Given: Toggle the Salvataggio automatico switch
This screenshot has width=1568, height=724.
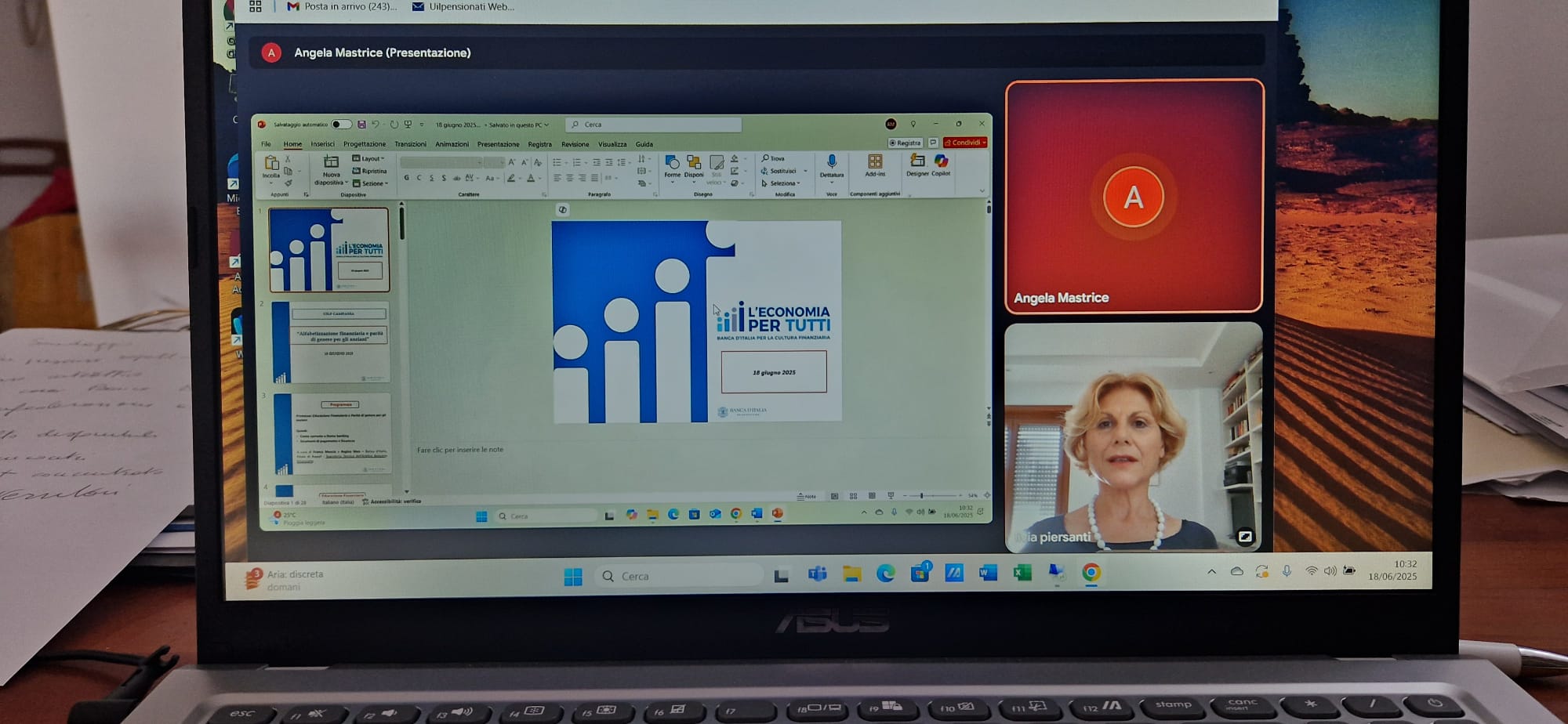Looking at the screenshot, I should 341,125.
